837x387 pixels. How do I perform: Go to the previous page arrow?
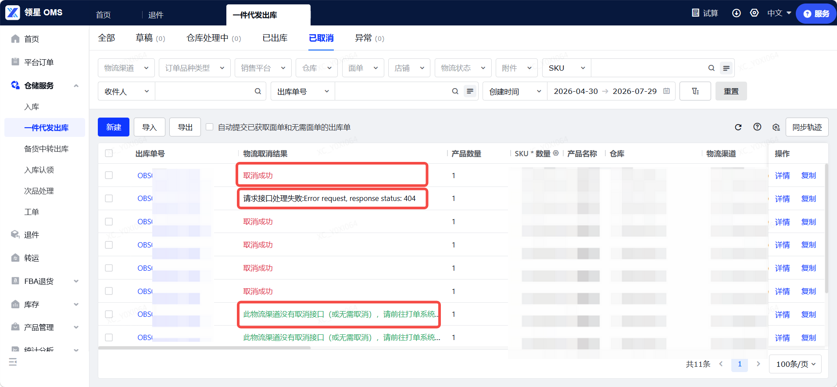click(x=721, y=364)
